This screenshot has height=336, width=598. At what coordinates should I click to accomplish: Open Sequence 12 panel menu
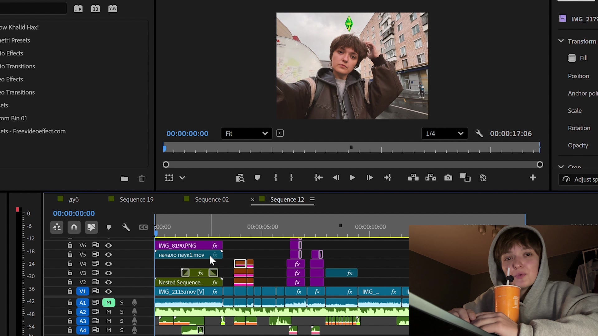(312, 199)
